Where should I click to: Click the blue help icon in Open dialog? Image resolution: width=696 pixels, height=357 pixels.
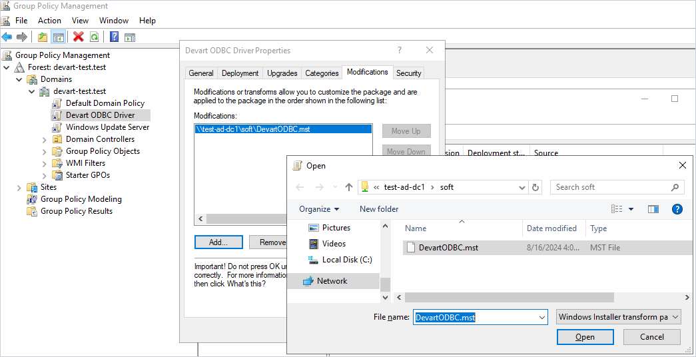(677, 209)
